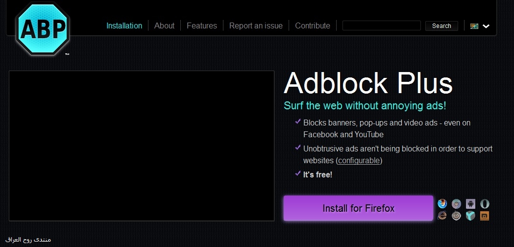Open the configurable link
The width and height of the screenshot is (514, 247).
[x=359, y=161]
